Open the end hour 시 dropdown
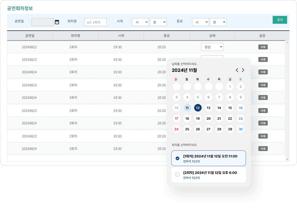Screen dimensions: 297x208 [200, 22]
